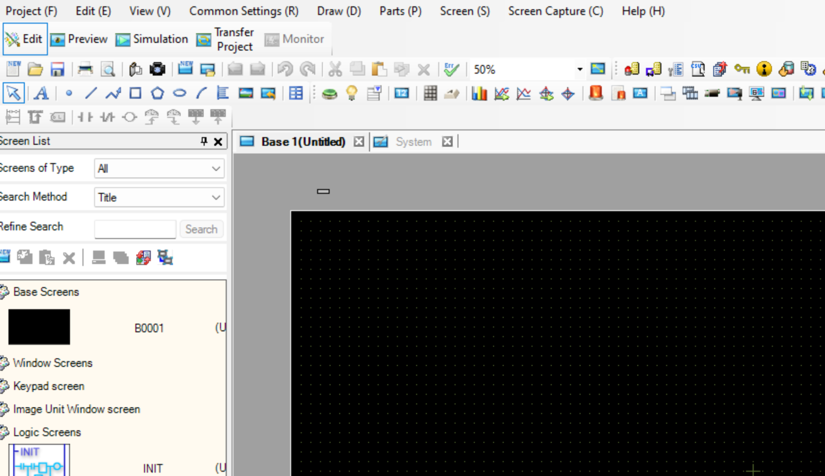
Task: Switch to Simulation mode
Action: click(x=152, y=39)
